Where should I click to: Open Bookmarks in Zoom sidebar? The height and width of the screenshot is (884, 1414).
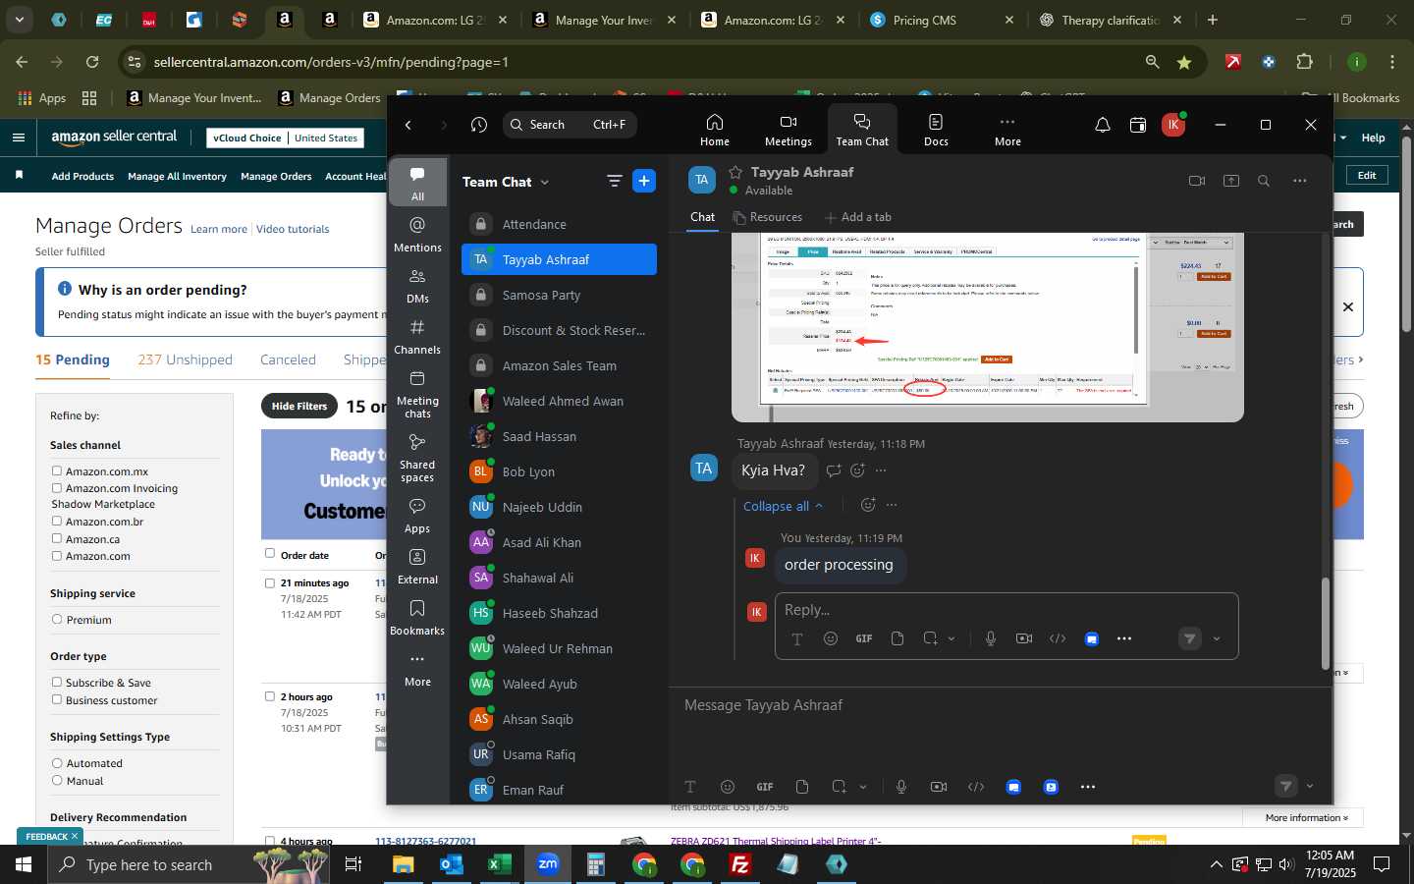(417, 617)
